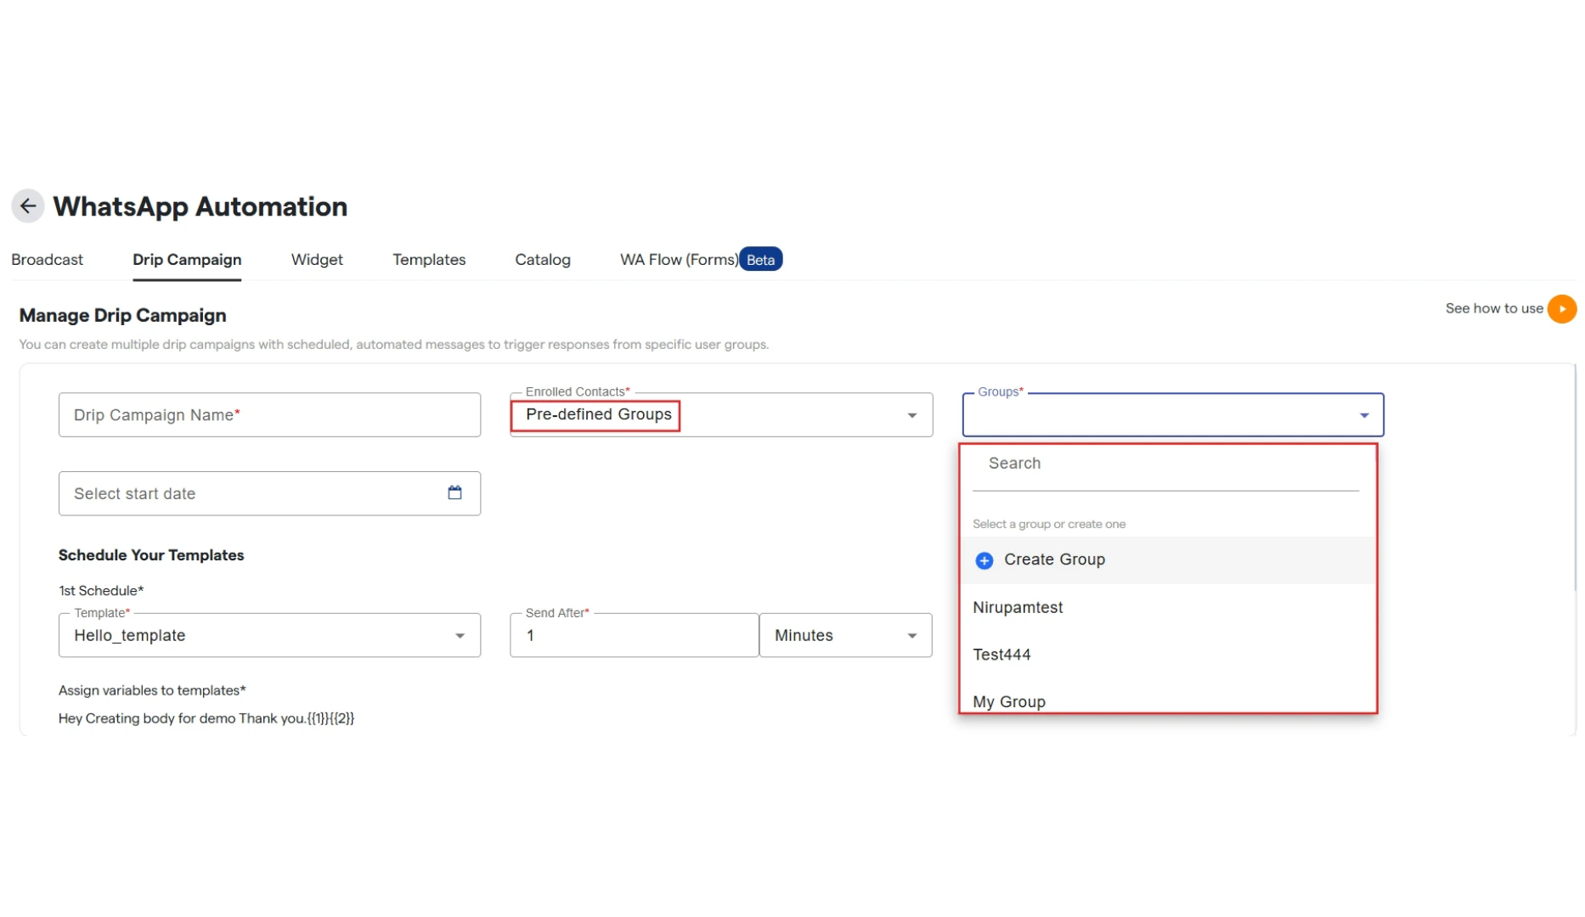Screen dimensions: 1585x917
Task: Go to the Catalog tab
Action: (543, 260)
